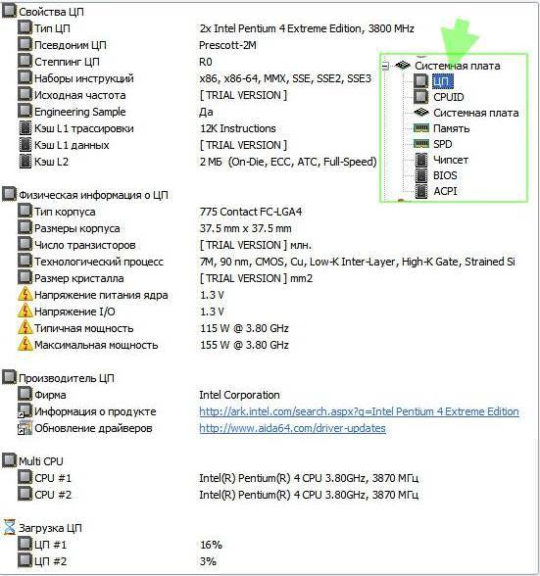Click the BIOS chip icon
Screen dimensions: 540x576
(x=421, y=175)
